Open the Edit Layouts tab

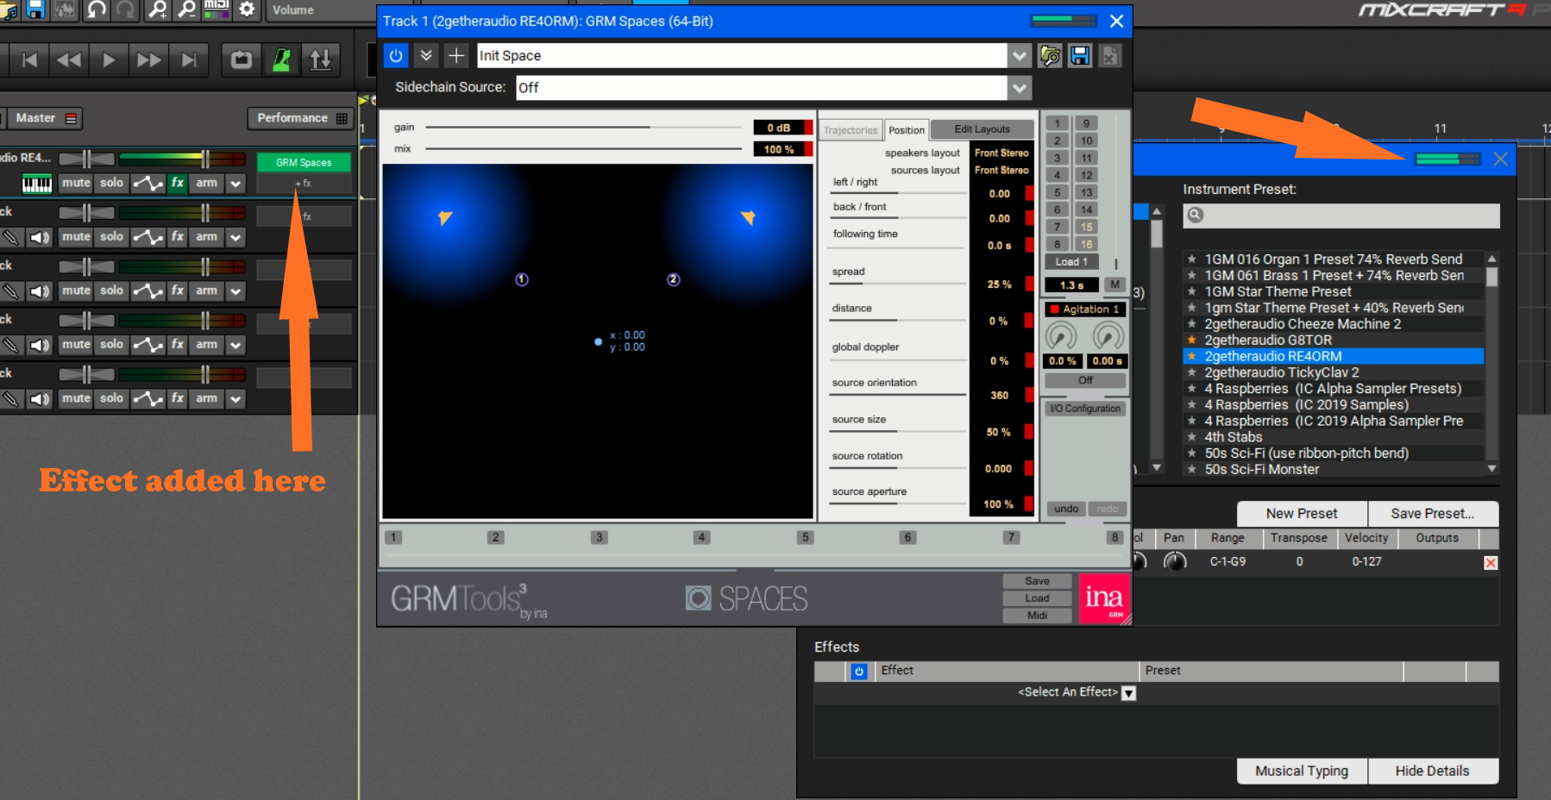click(x=982, y=129)
